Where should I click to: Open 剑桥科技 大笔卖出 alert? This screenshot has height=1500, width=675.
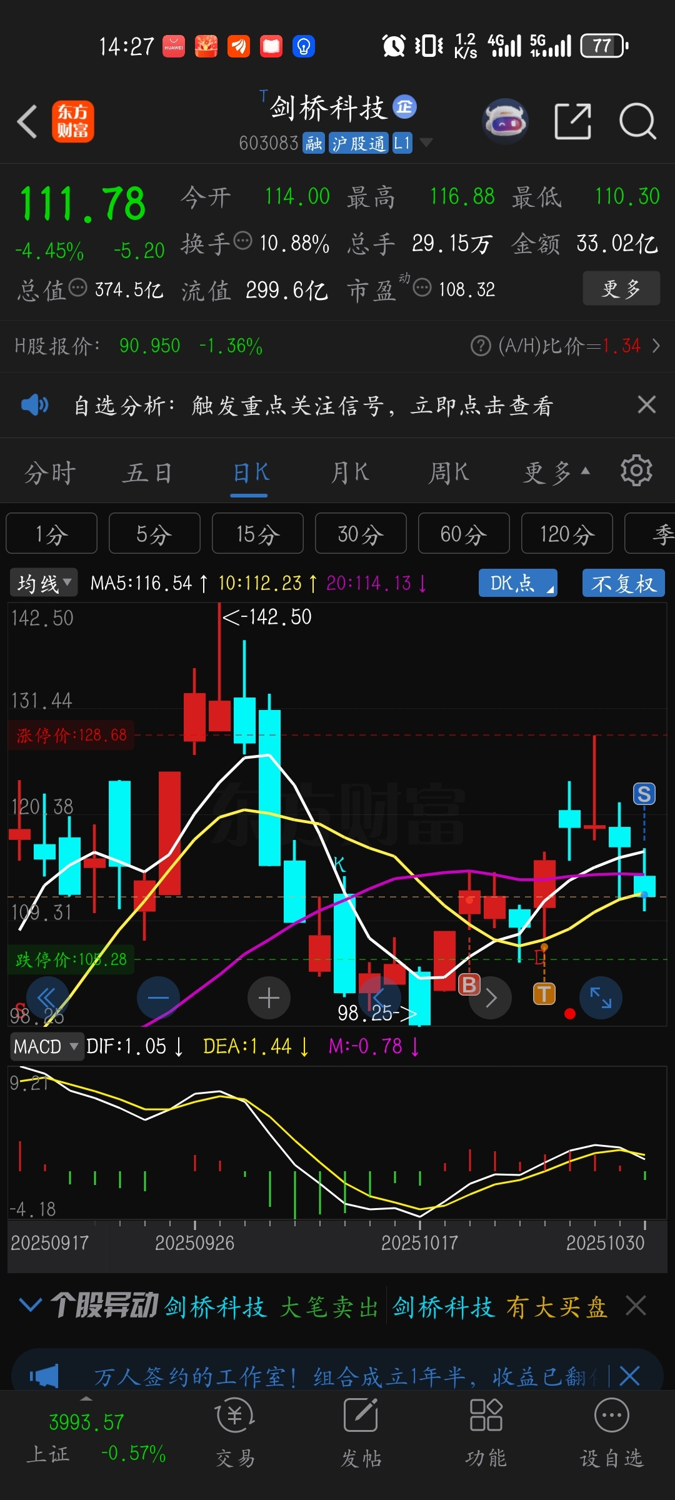[272, 1306]
